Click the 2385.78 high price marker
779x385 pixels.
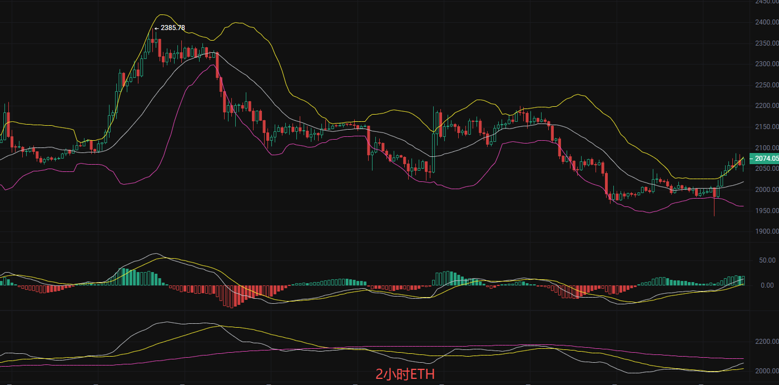click(x=170, y=28)
